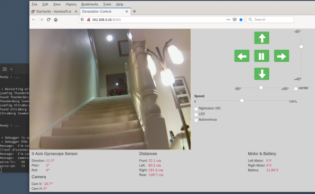
Task: Click the browser Search field
Action: 270,19
